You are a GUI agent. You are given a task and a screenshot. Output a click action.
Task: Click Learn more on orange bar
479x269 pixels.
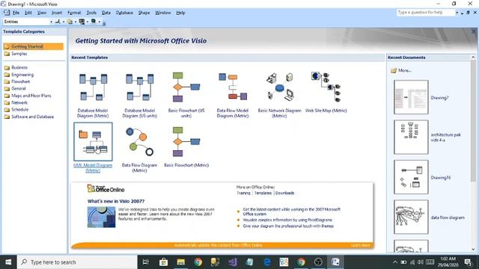[361, 245]
